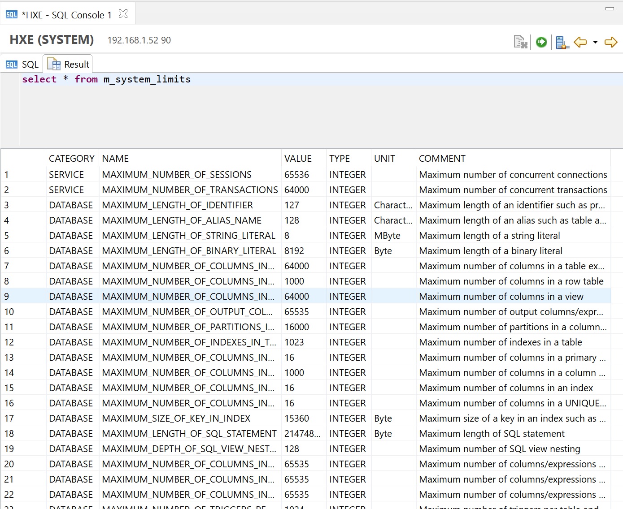Click into the SQL statement editor line

click(x=269, y=79)
